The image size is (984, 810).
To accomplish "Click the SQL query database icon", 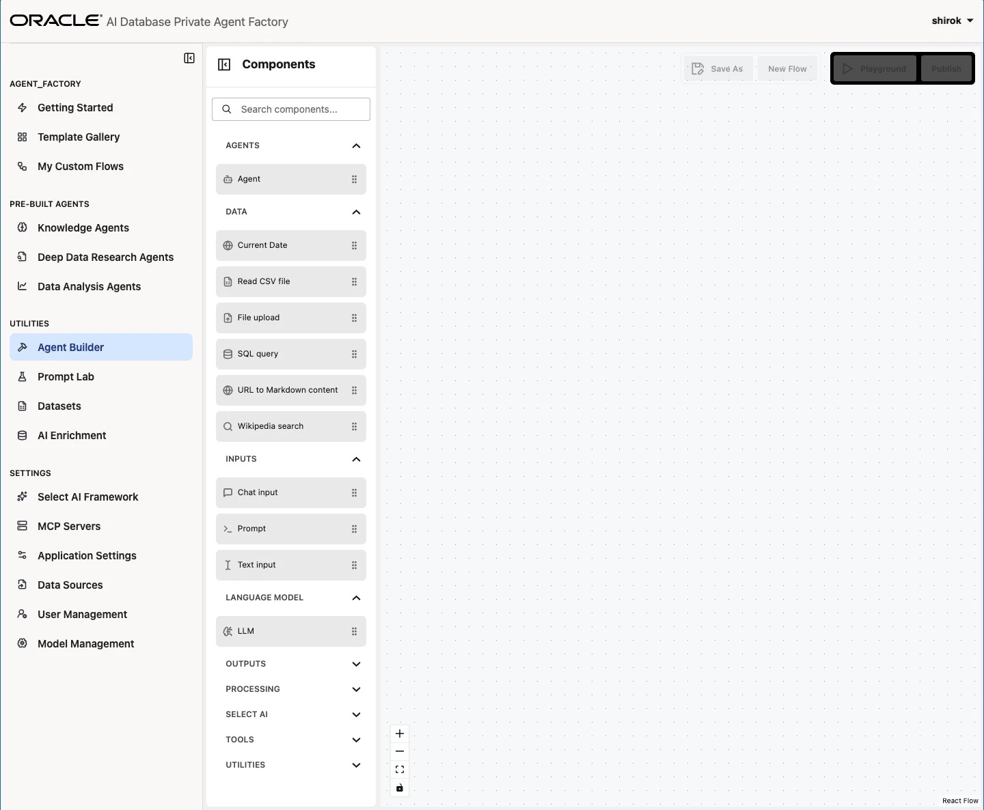I will tap(228, 354).
